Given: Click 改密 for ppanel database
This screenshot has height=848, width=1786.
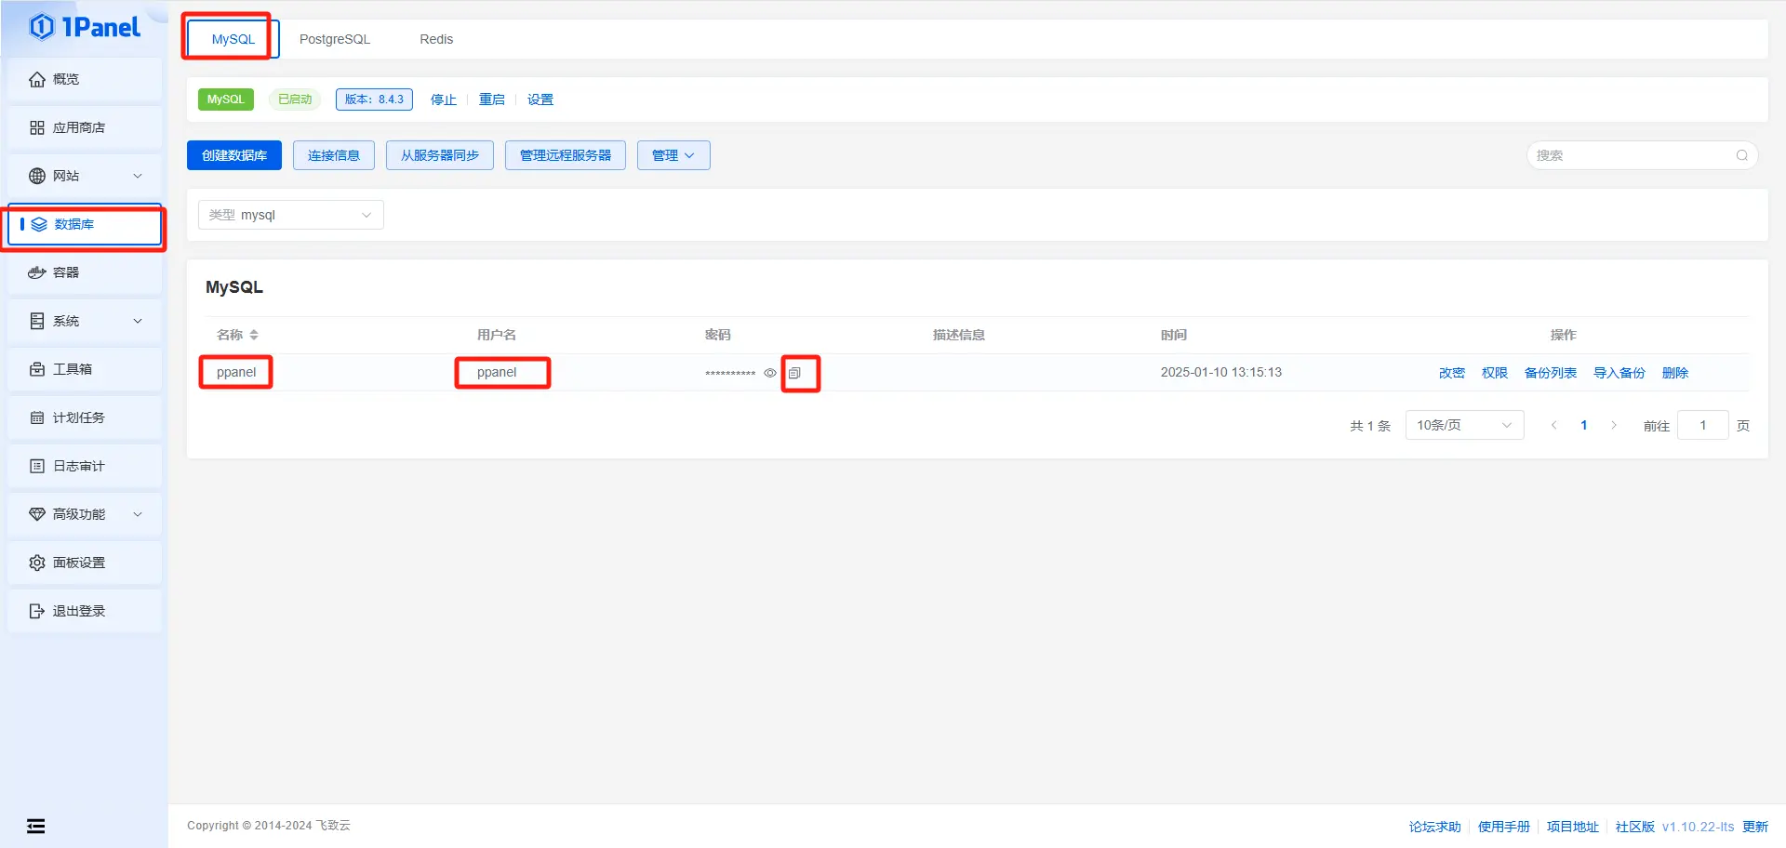Looking at the screenshot, I should tap(1452, 373).
